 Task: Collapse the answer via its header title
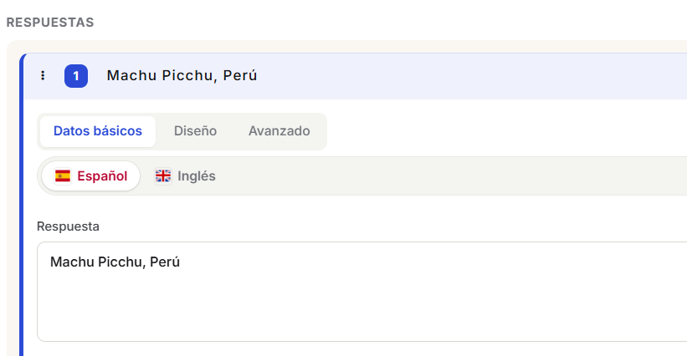coord(182,76)
